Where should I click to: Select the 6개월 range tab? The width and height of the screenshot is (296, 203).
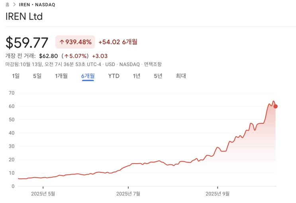(x=88, y=76)
